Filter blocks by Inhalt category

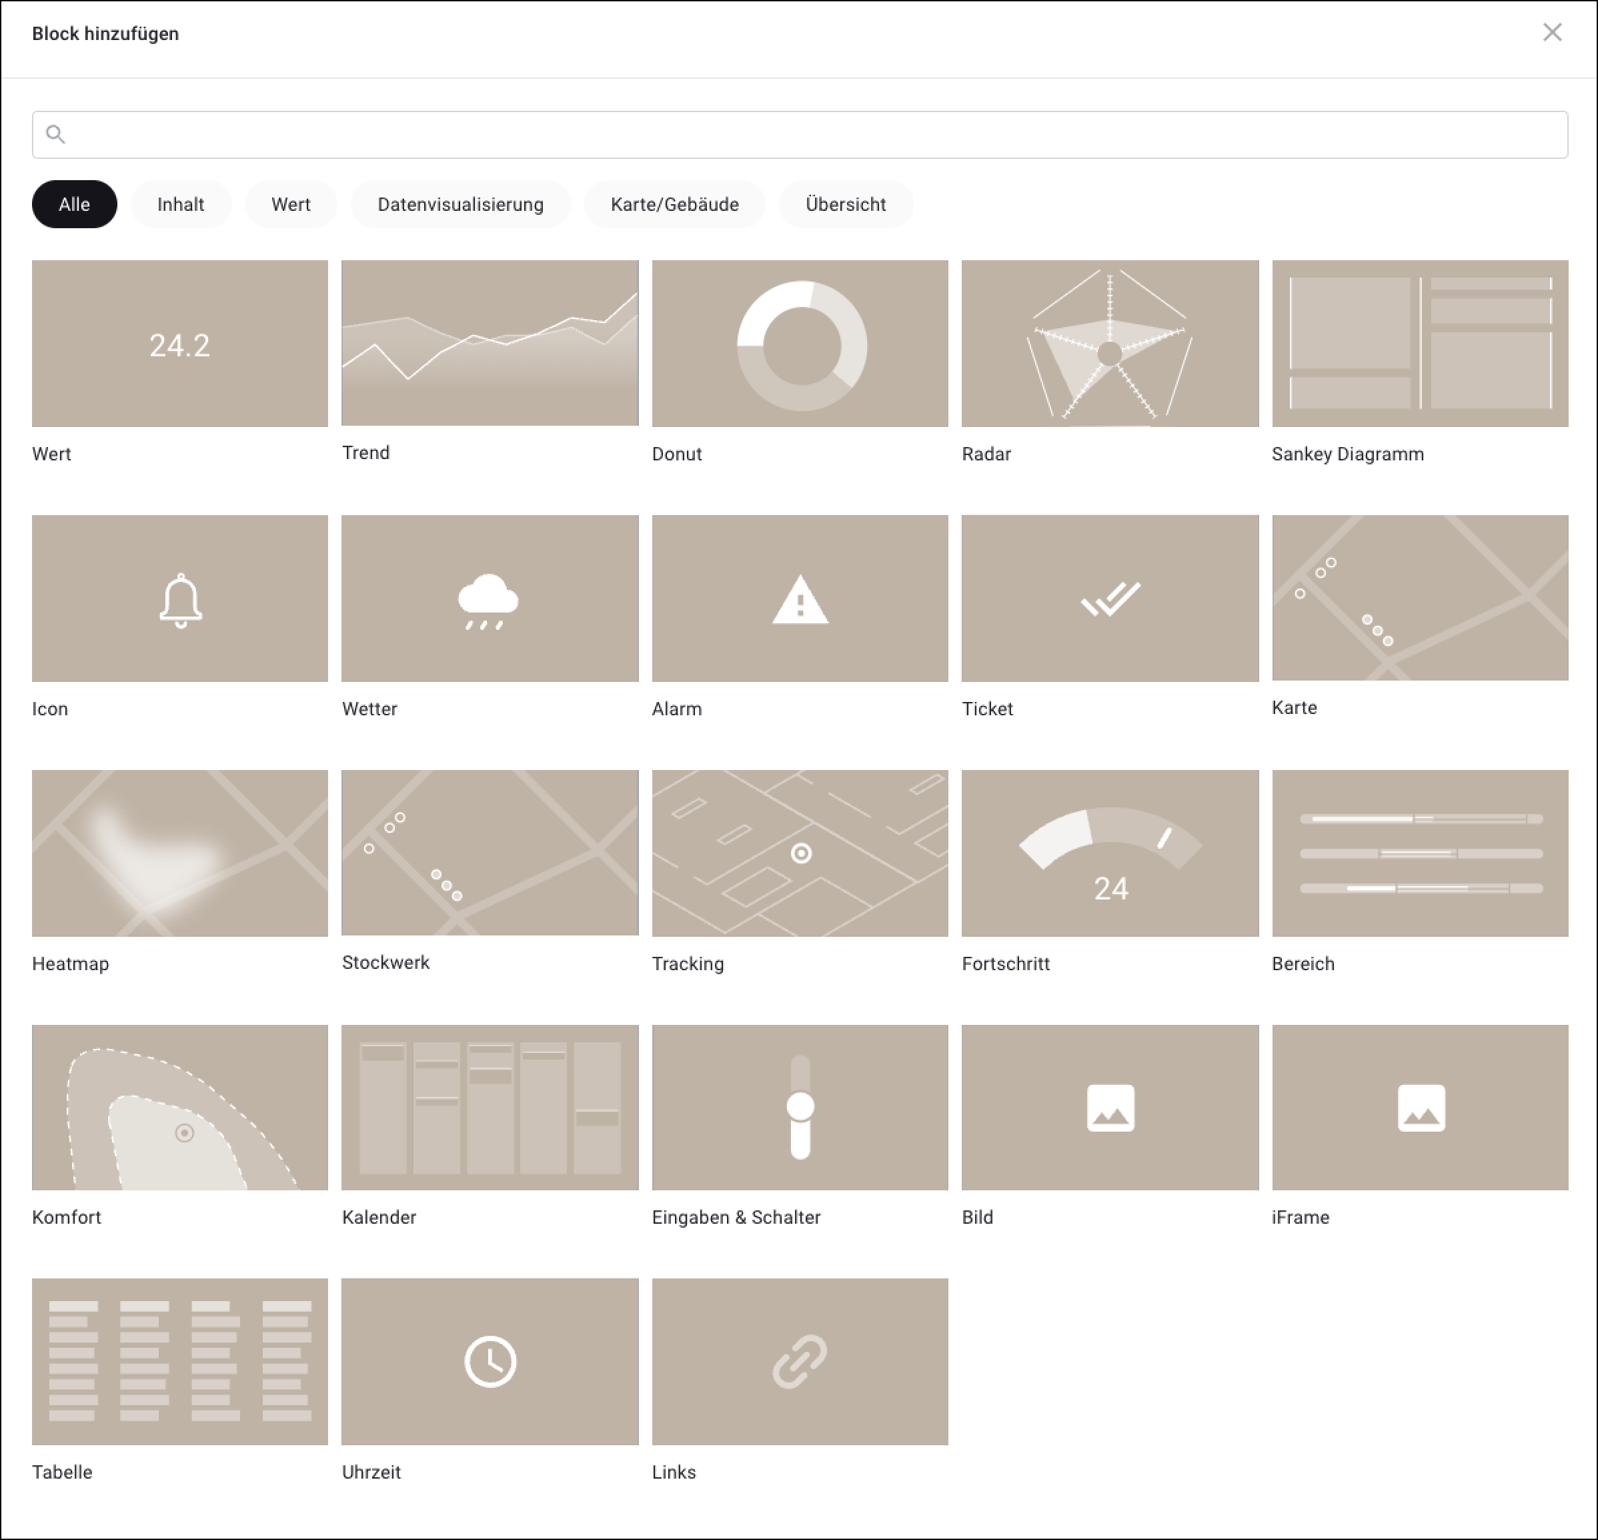point(181,204)
